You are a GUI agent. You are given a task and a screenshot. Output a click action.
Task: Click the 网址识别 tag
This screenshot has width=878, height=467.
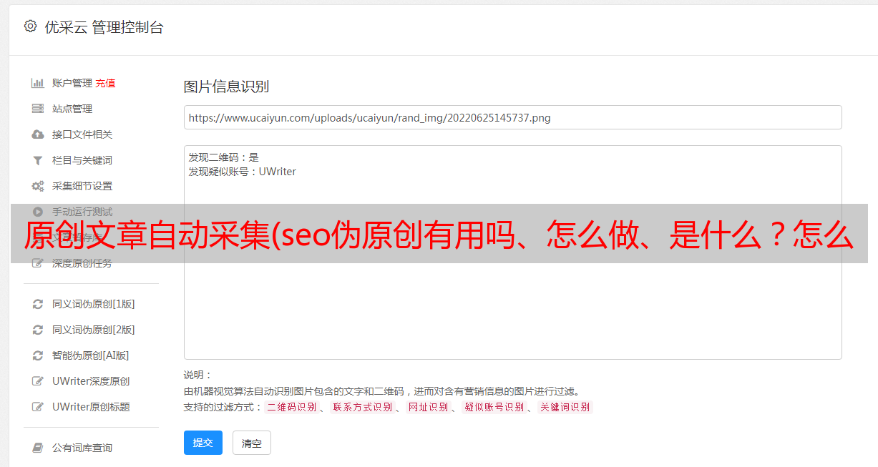pos(428,407)
